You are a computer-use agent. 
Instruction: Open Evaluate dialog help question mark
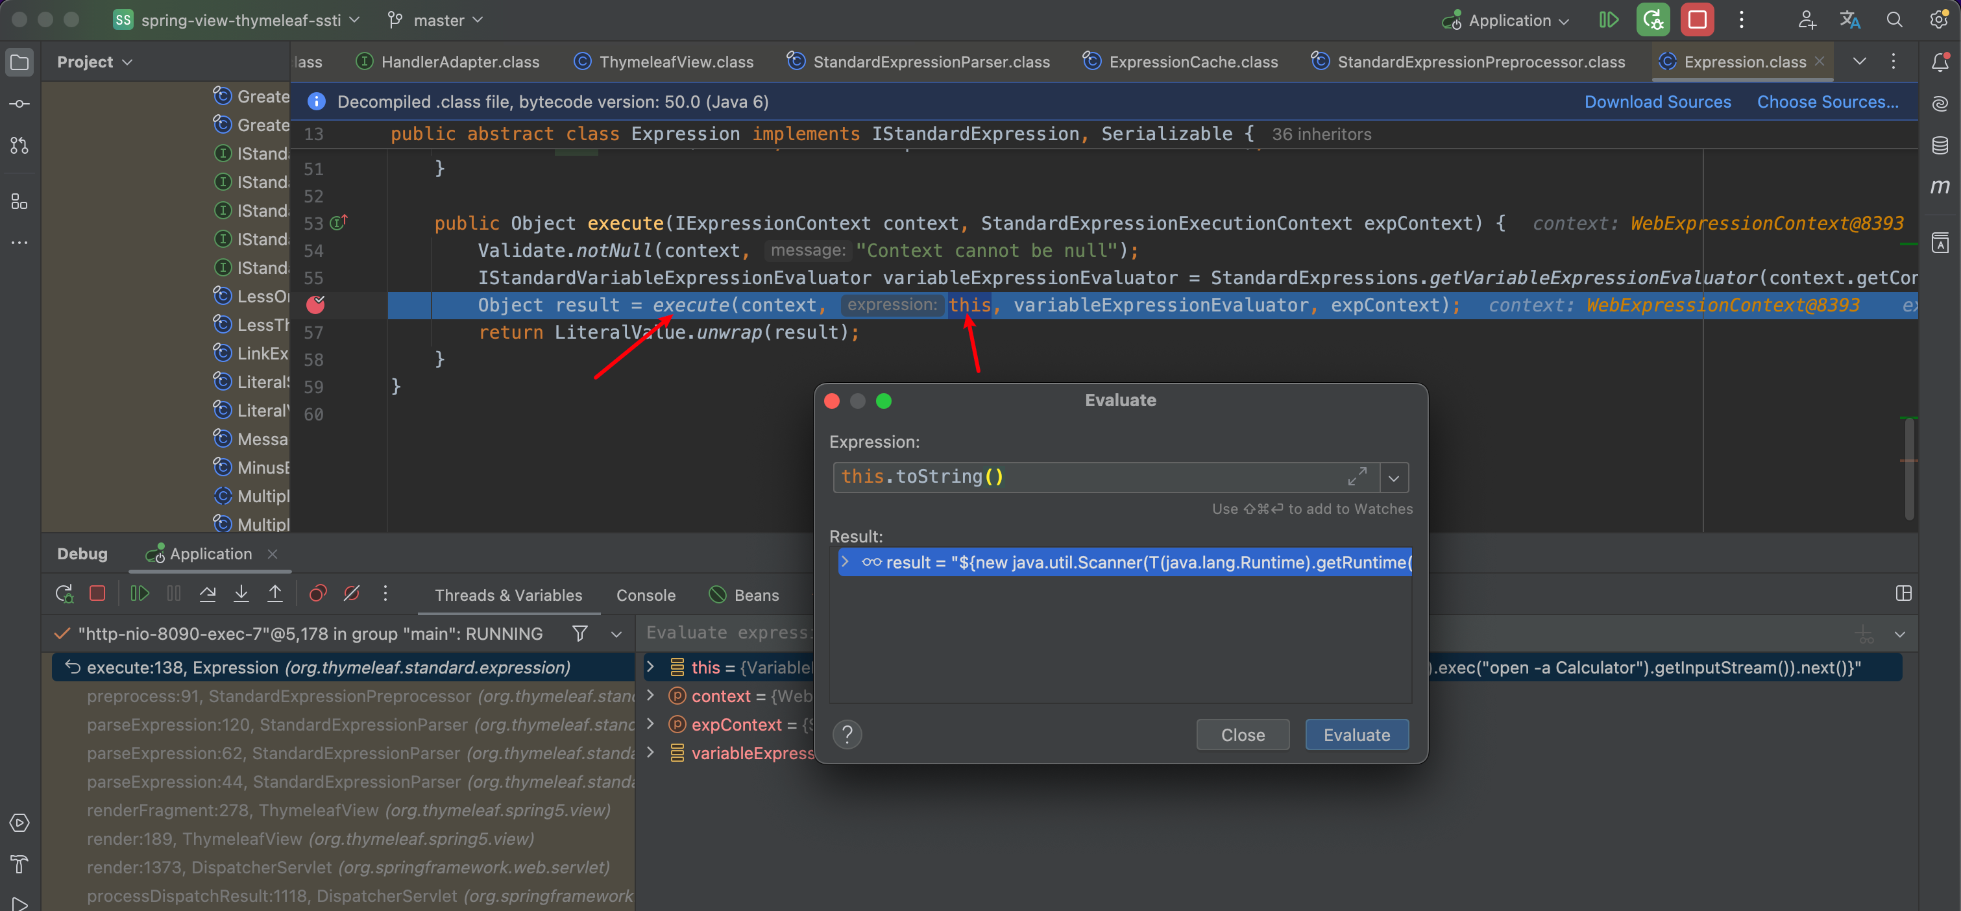[x=847, y=735]
